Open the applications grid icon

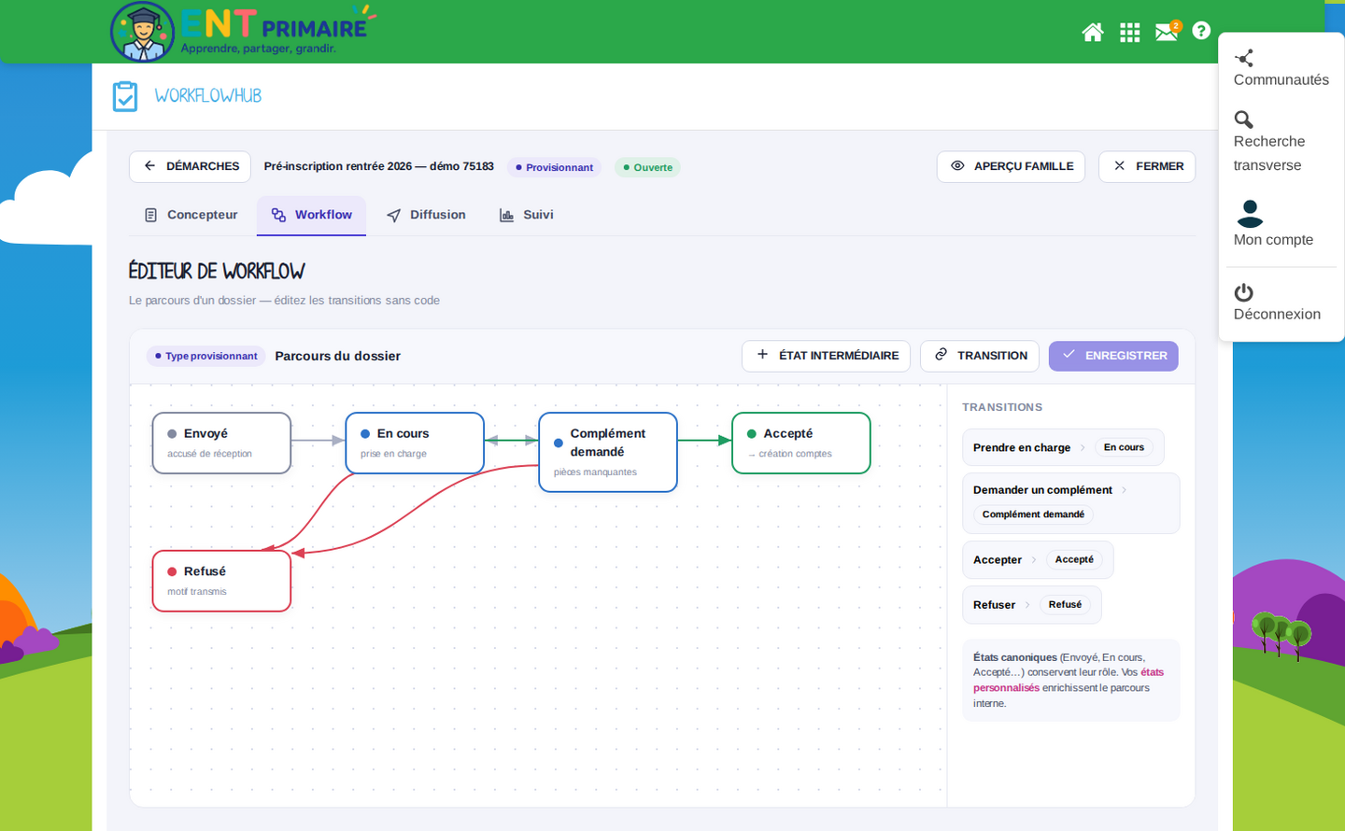click(x=1130, y=33)
